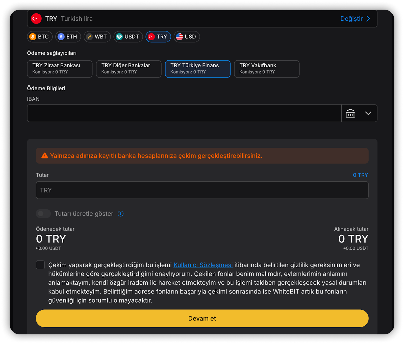Select TRY Ziraat Bankası provider
The width and height of the screenshot is (404, 344).
click(x=60, y=69)
